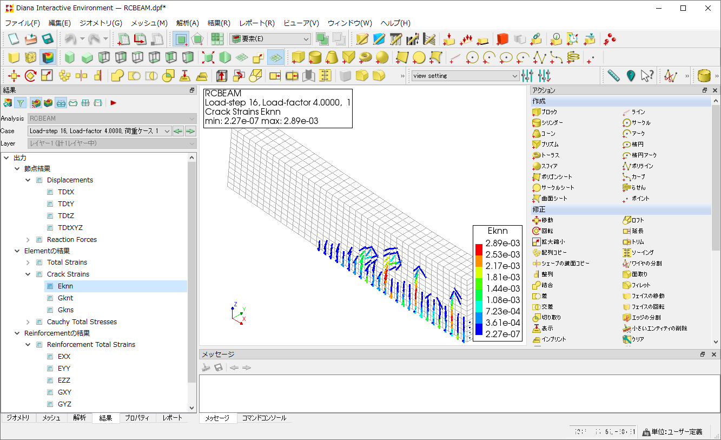Image resolution: width=721 pixels, height=440 pixels.
Task: Select the measure ruler tool
Action: (x=613, y=76)
